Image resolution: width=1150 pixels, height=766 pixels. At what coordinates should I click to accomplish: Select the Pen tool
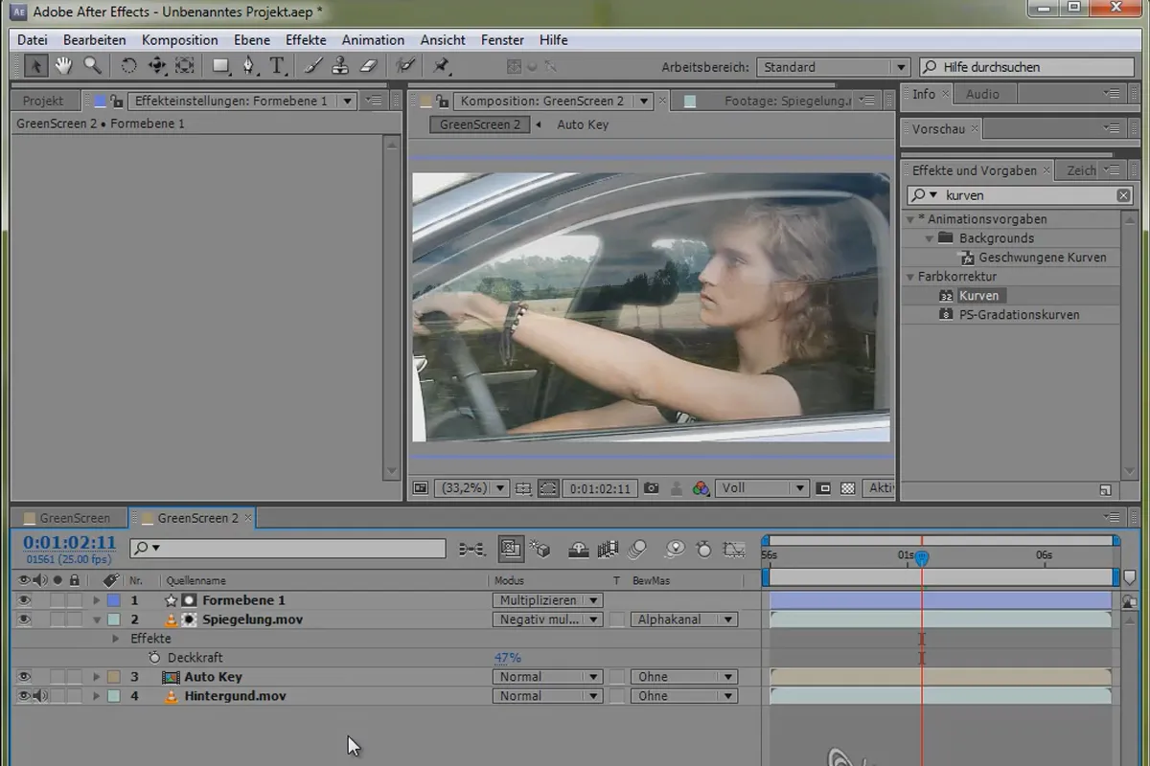click(249, 65)
